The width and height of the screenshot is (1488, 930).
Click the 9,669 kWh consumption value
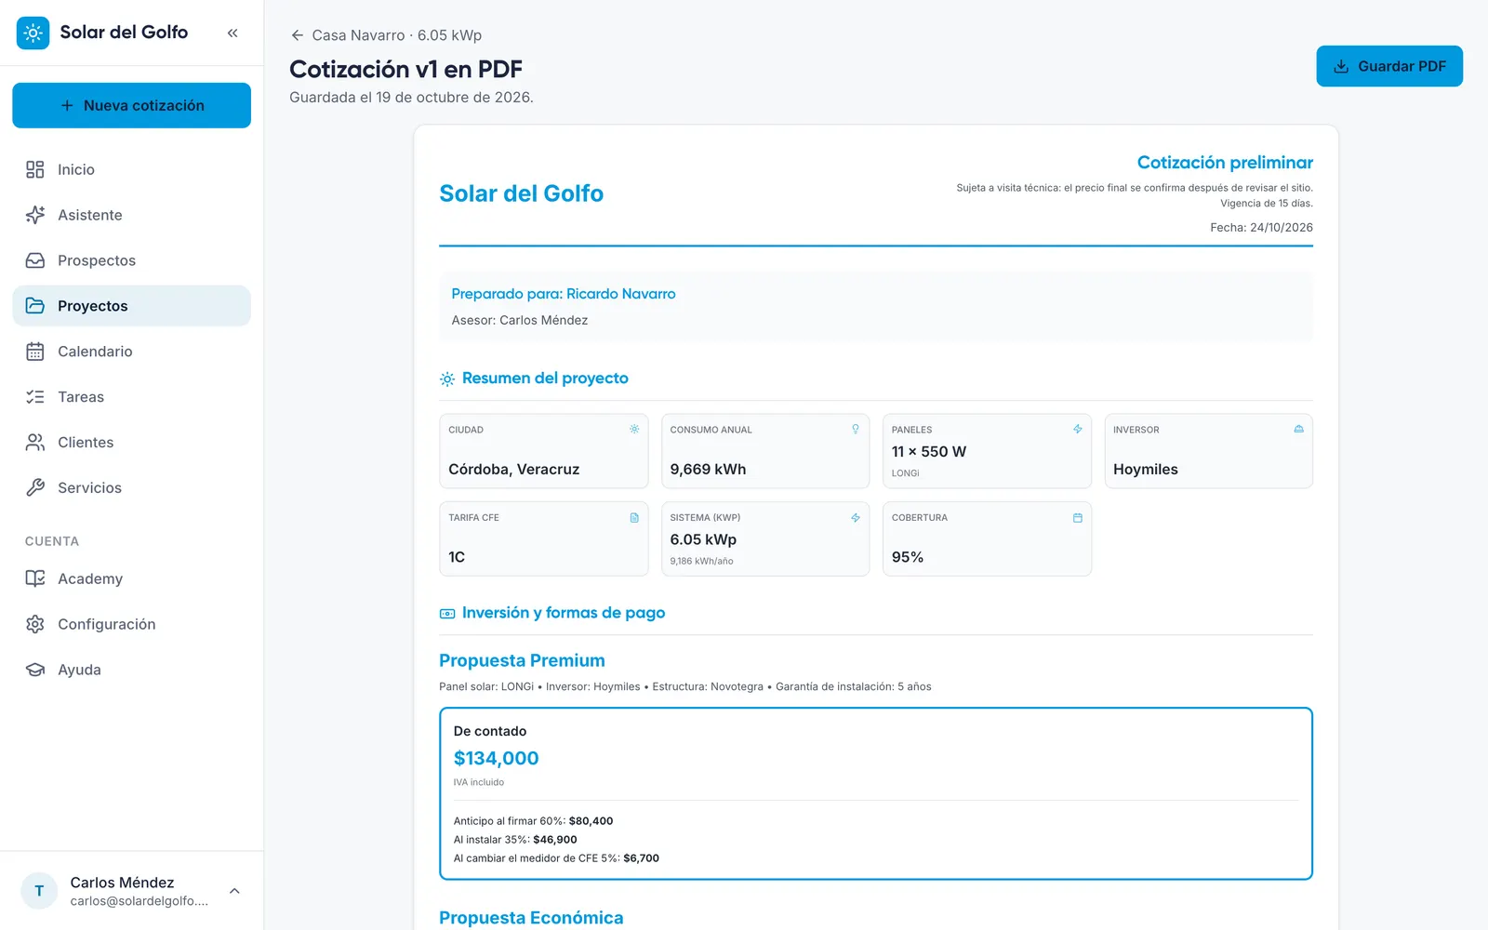(708, 470)
